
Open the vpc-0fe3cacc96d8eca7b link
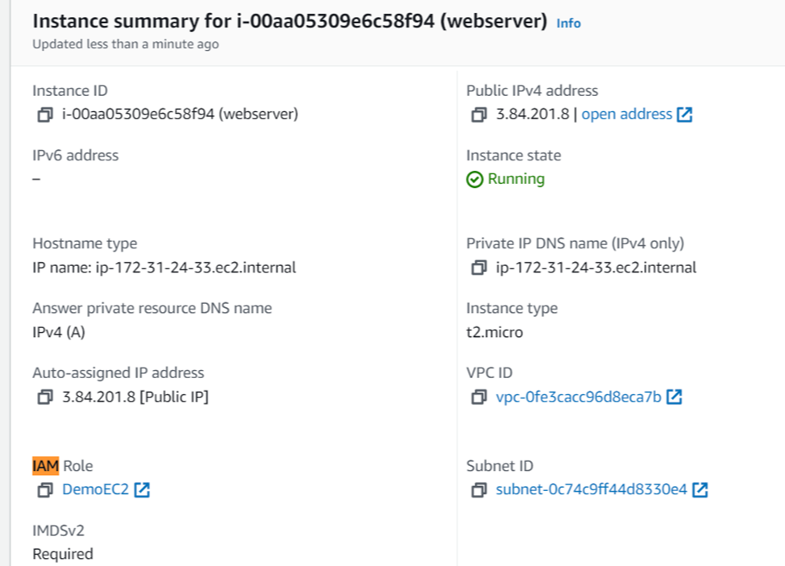578,397
